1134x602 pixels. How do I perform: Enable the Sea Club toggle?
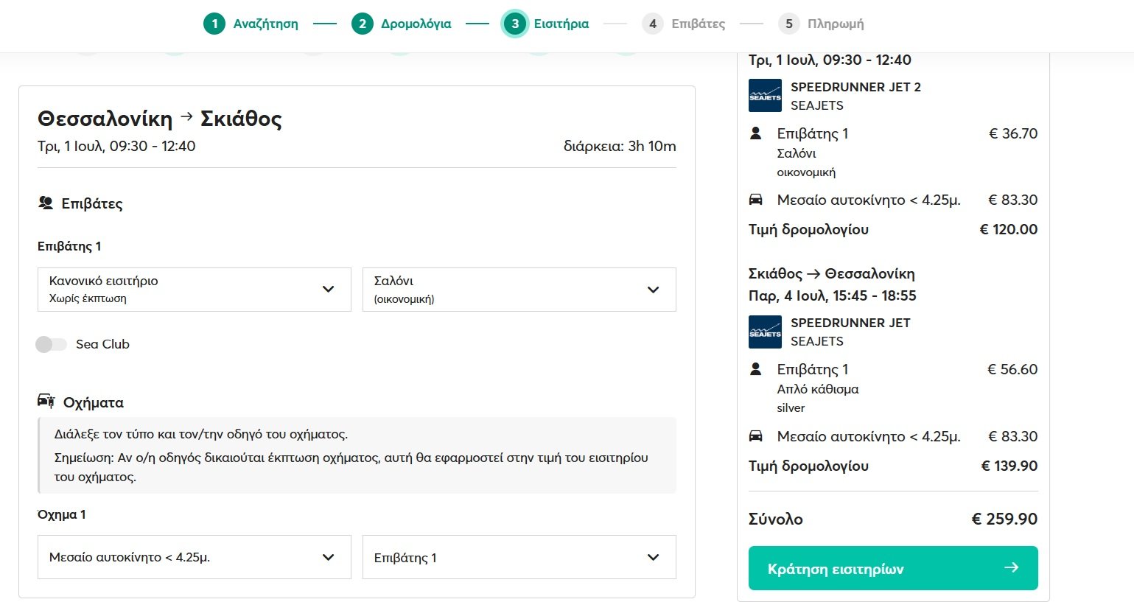(51, 344)
